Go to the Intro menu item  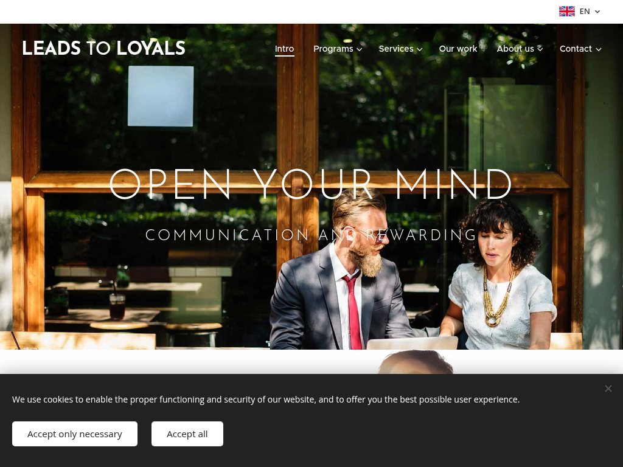click(x=285, y=49)
